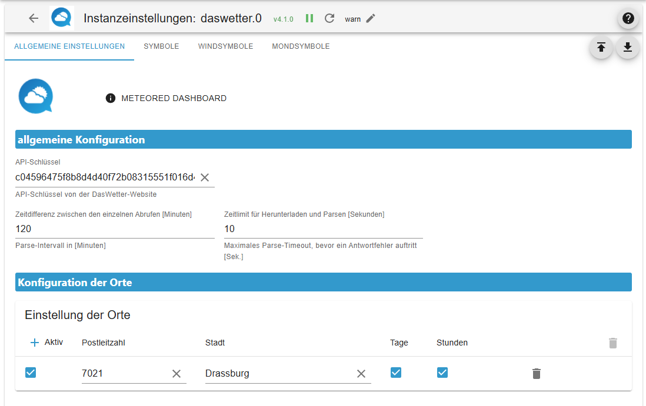This screenshot has width=646, height=406.
Task: Clear the API-Schlüssel field
Action: point(205,177)
